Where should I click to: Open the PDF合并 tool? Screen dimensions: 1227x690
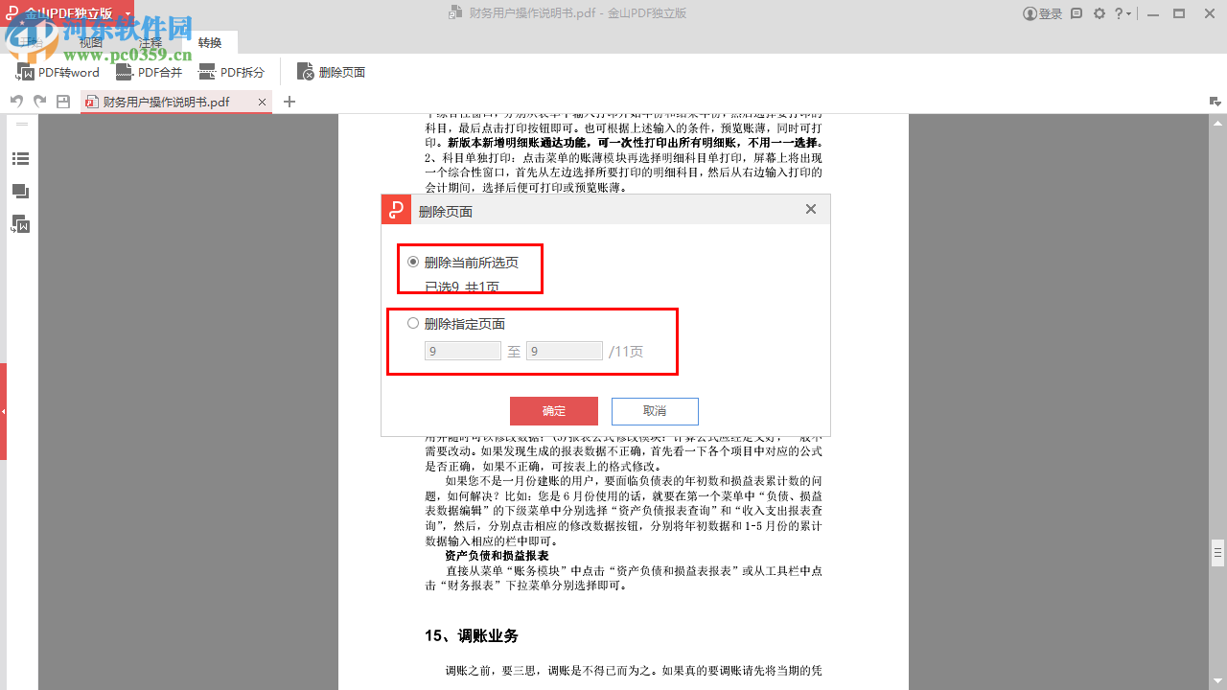[149, 72]
